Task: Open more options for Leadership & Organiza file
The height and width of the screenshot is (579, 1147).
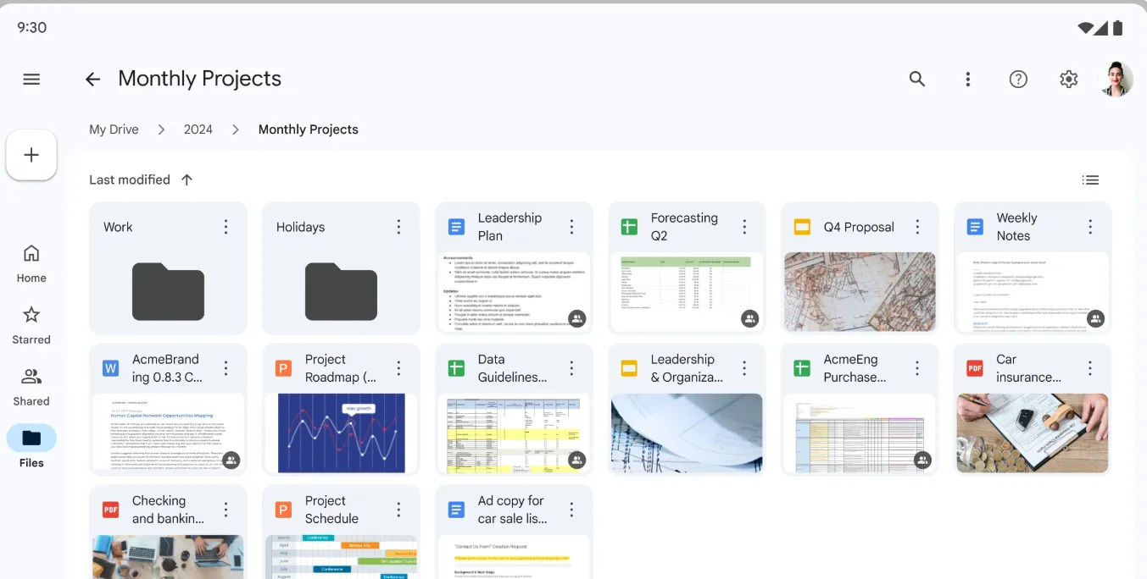Action: click(744, 368)
